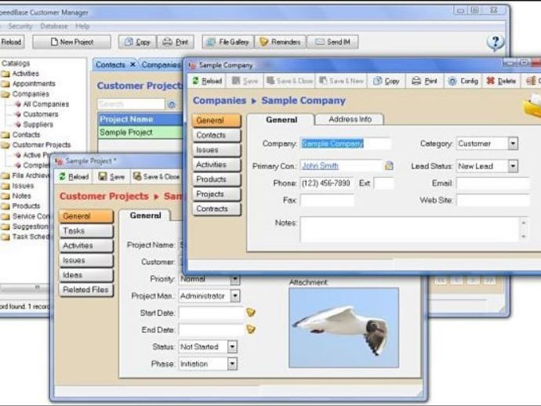Image resolution: width=541 pixels, height=406 pixels.
Task: Click Products section in Sample Company sidebar
Action: click(x=216, y=179)
